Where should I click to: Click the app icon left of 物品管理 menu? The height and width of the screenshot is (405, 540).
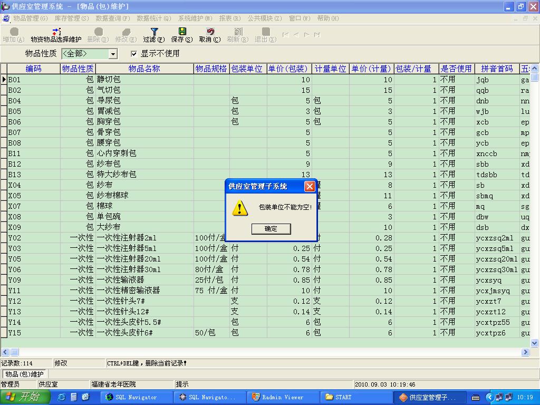tap(6, 18)
